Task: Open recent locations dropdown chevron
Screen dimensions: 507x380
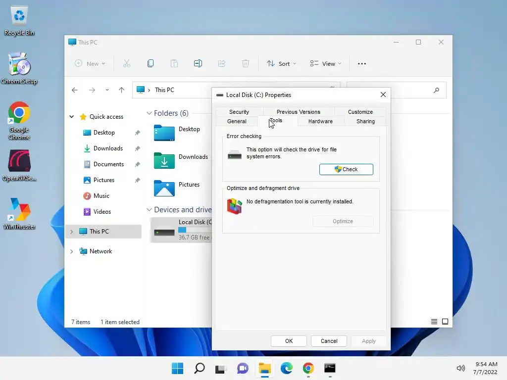Action: pos(107,90)
